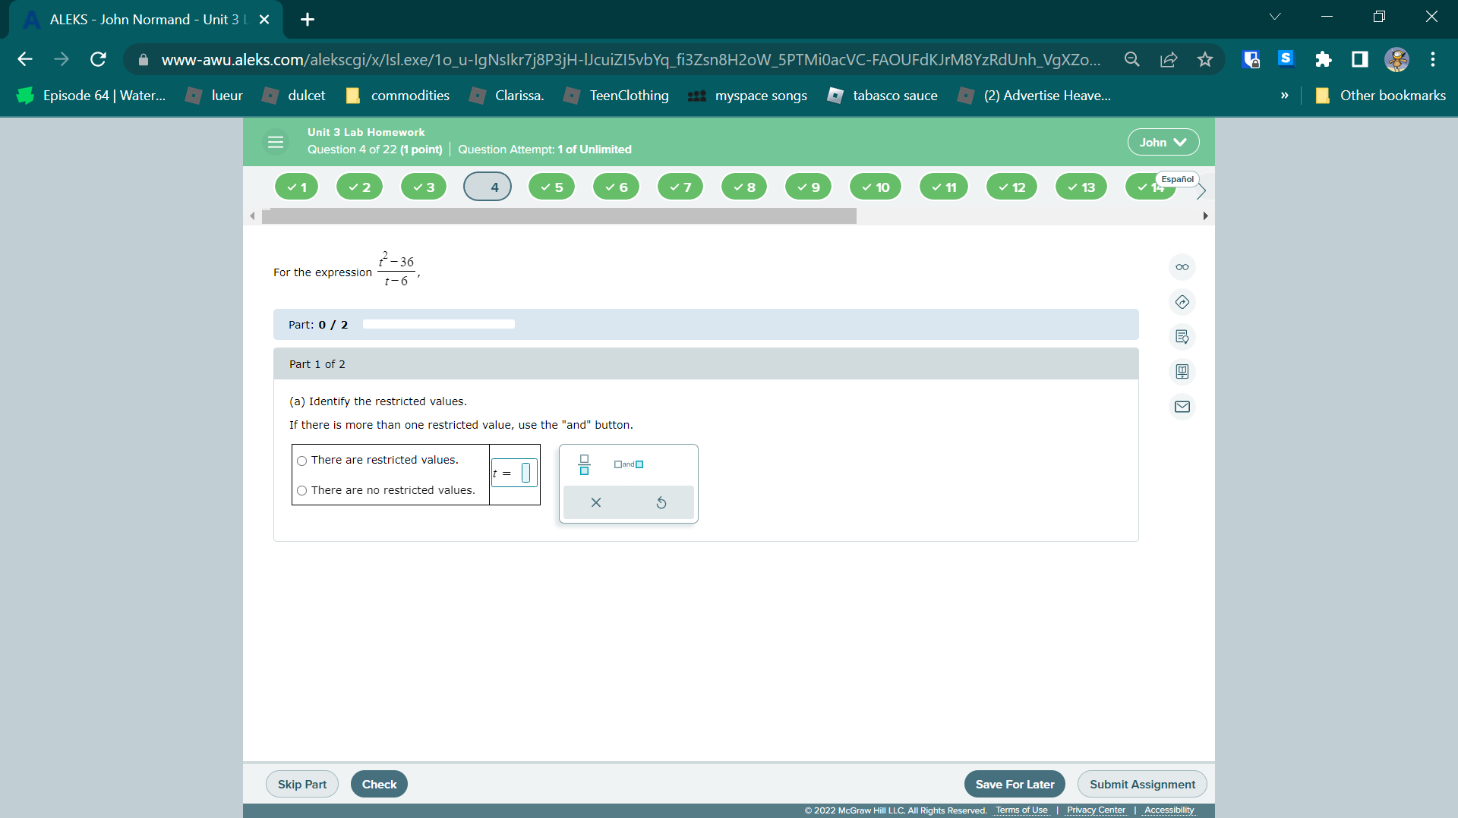Screen dimensions: 1458x818
Task: Click Save For Later
Action: [1015, 784]
